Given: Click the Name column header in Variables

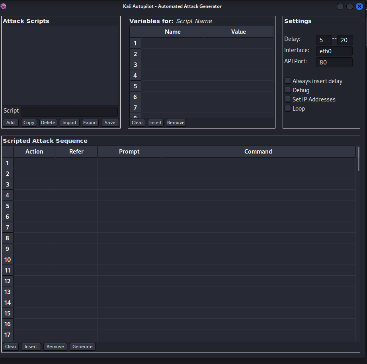Looking at the screenshot, I should click(173, 32).
